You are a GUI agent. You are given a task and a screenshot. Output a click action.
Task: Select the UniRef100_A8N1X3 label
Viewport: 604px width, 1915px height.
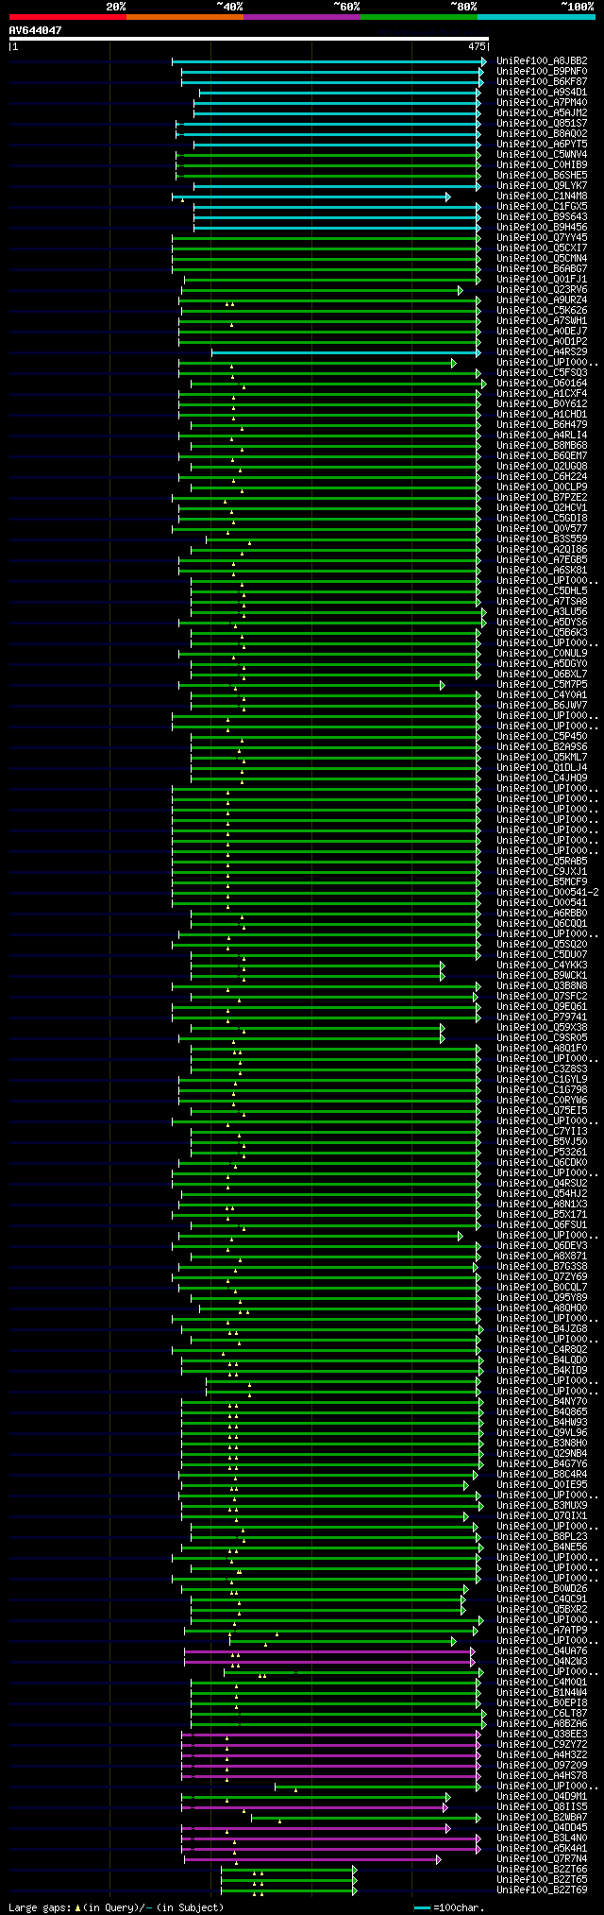(542, 1204)
